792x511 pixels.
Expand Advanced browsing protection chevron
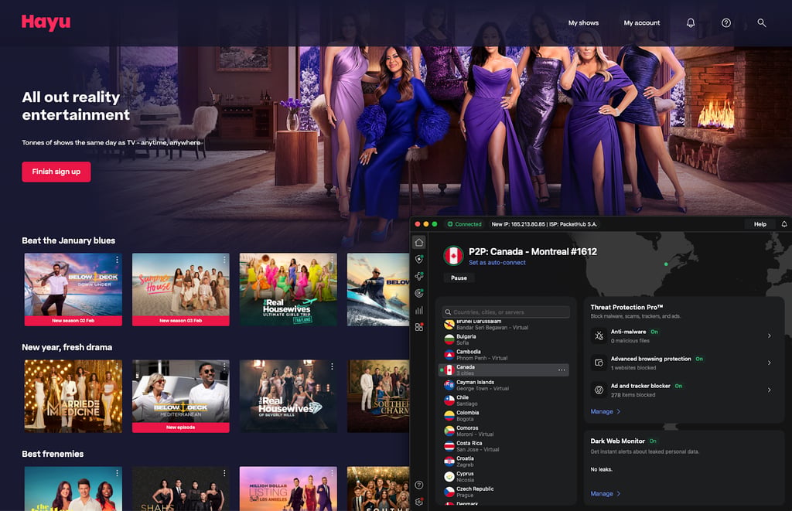tap(770, 363)
